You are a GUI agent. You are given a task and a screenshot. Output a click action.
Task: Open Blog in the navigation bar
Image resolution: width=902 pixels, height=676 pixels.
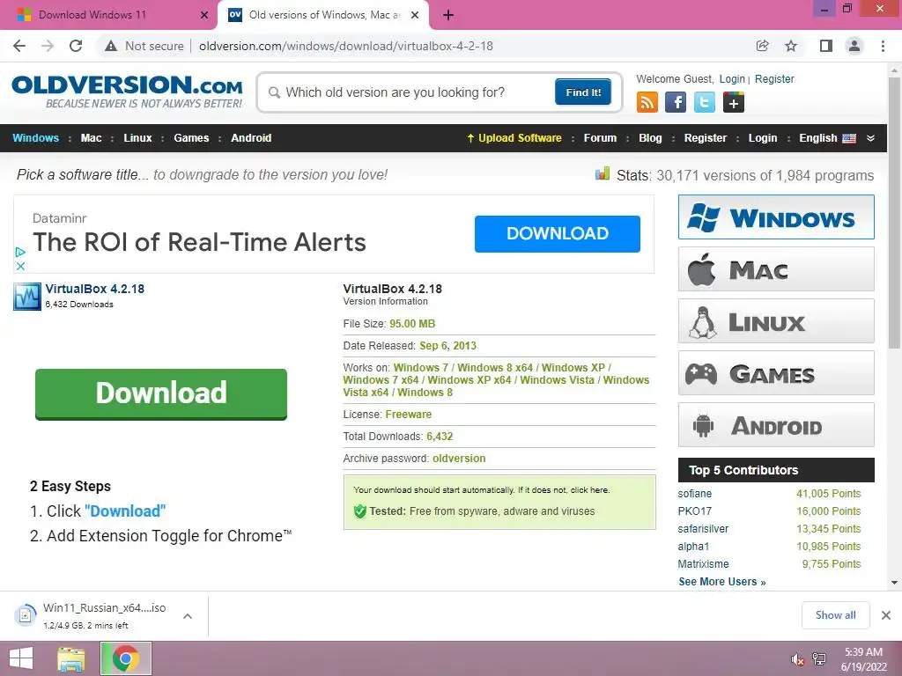650,138
